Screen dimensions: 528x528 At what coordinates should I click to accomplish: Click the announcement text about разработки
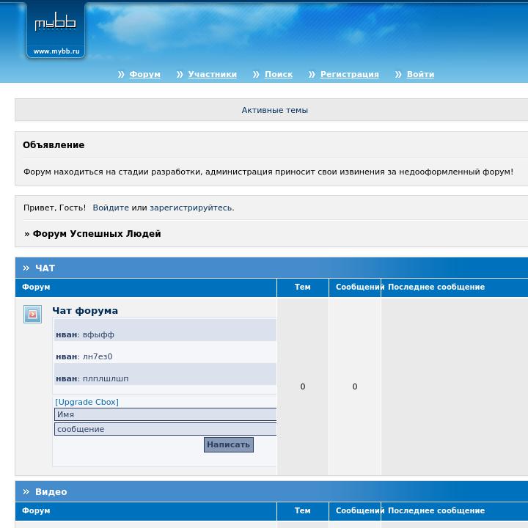268,172
